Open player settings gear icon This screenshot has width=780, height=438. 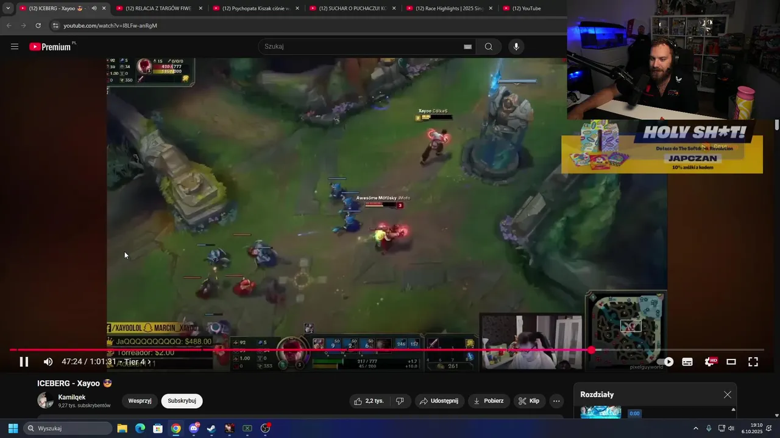(x=710, y=362)
